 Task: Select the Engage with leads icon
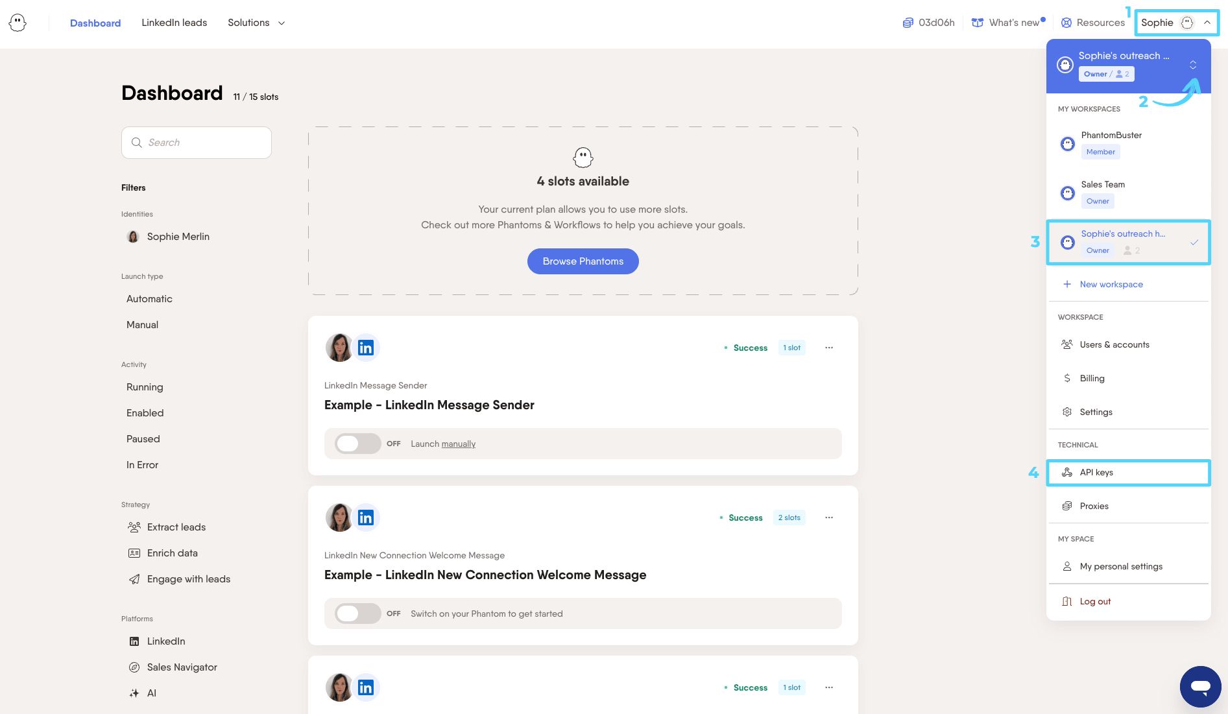click(134, 579)
